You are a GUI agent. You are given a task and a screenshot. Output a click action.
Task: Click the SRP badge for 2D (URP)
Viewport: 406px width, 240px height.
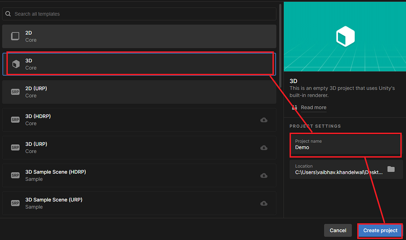point(15,92)
